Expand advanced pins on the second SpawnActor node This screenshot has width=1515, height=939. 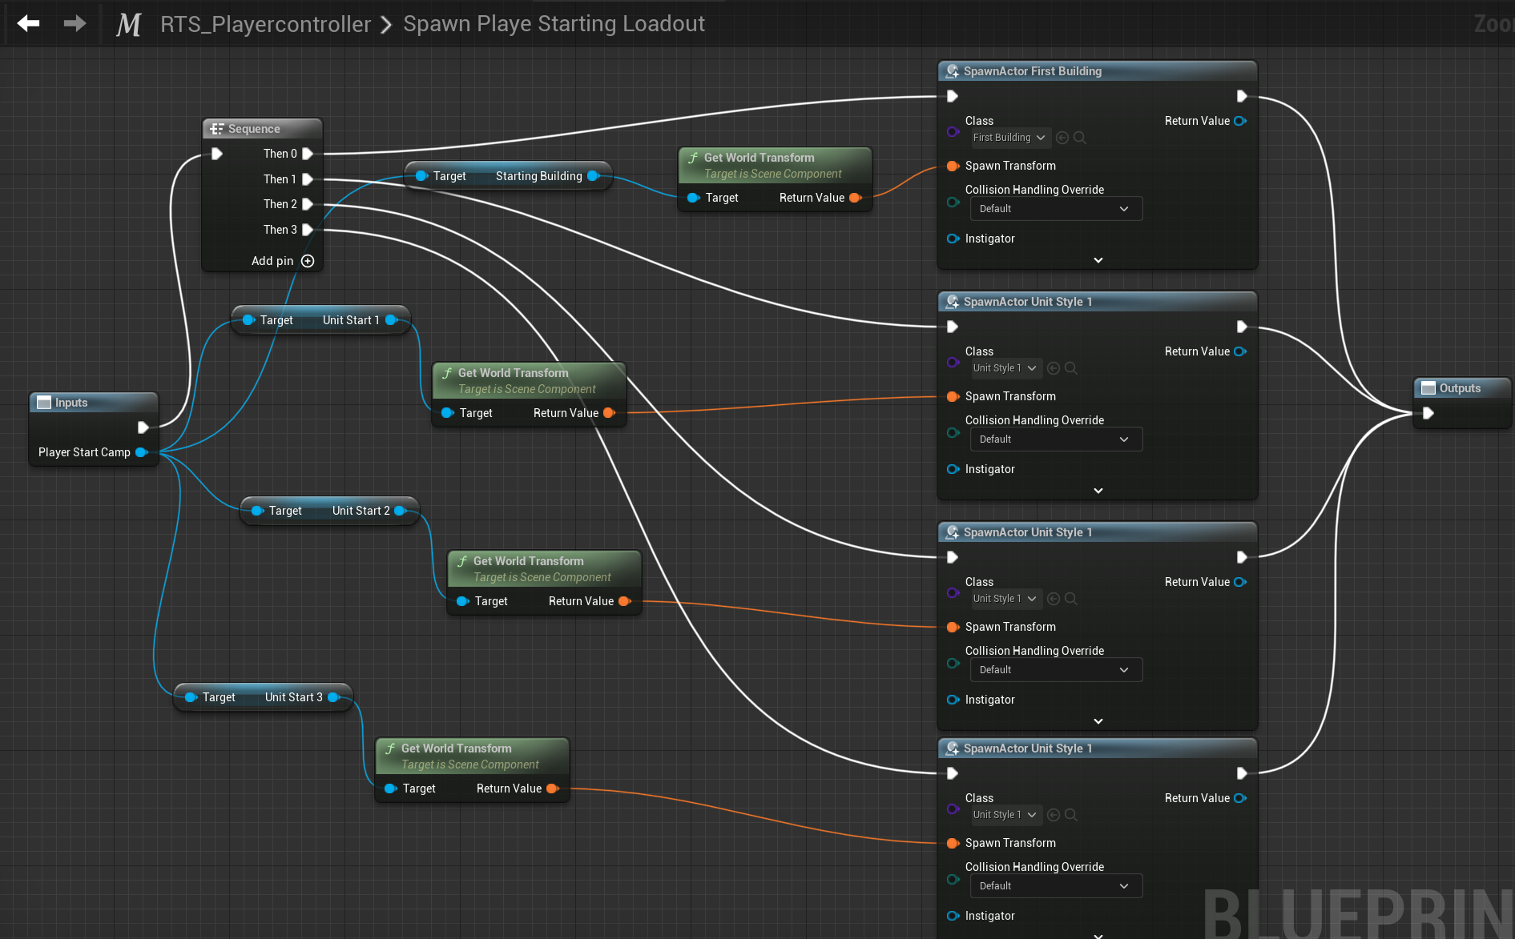1098,491
